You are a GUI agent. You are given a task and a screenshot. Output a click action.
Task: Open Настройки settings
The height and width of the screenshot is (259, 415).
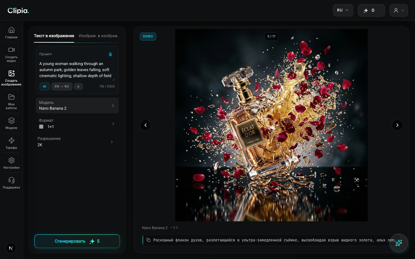[x=11, y=163]
